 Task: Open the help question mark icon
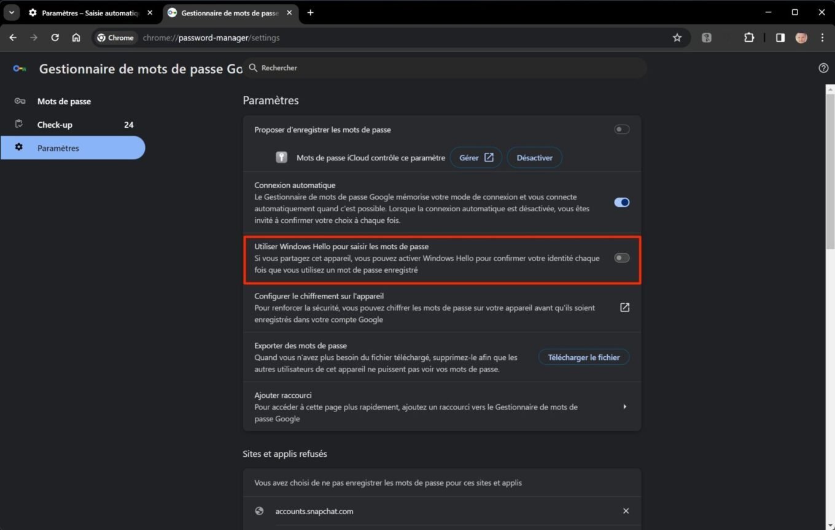click(x=823, y=68)
